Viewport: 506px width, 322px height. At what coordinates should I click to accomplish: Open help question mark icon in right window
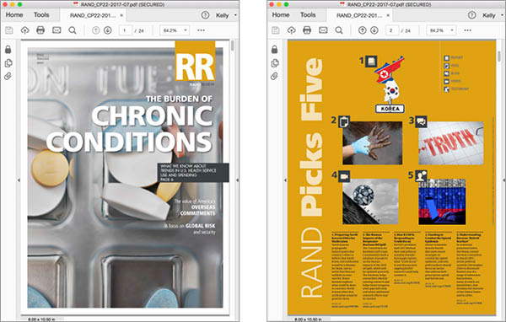(471, 15)
